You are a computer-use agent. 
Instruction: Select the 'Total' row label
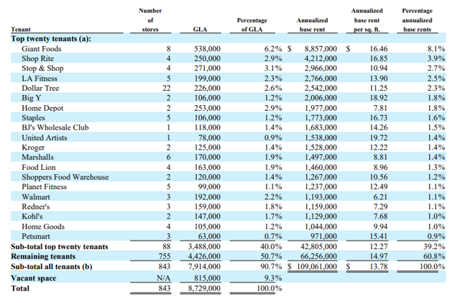tap(20, 289)
